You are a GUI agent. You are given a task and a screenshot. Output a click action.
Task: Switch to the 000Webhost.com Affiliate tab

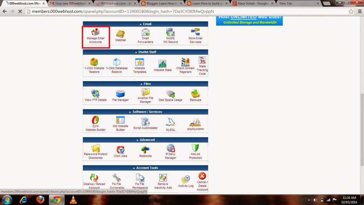[x=116, y=3]
